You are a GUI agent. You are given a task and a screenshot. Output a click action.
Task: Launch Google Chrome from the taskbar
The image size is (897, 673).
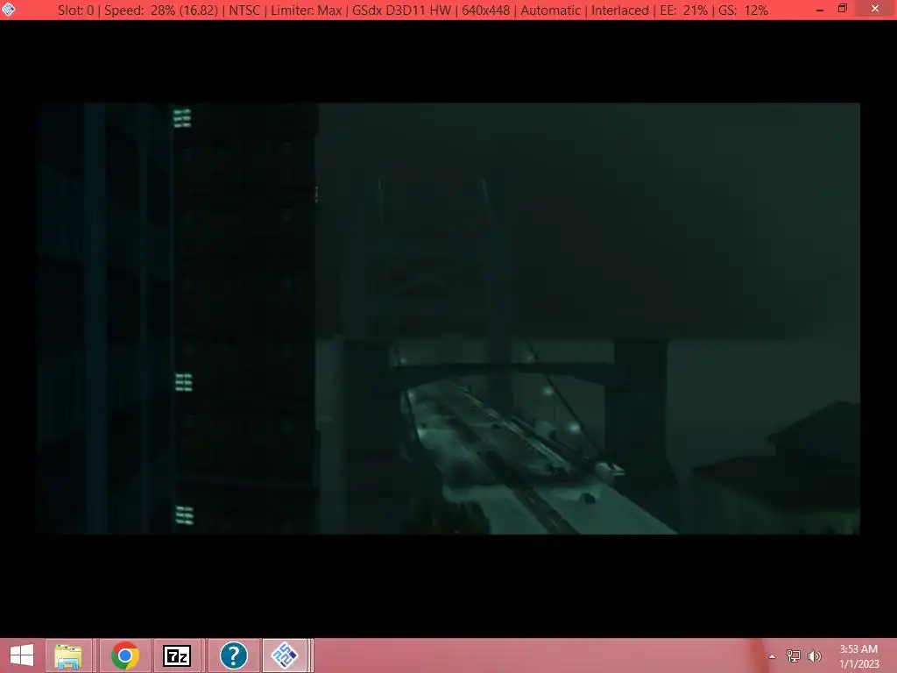click(x=124, y=655)
